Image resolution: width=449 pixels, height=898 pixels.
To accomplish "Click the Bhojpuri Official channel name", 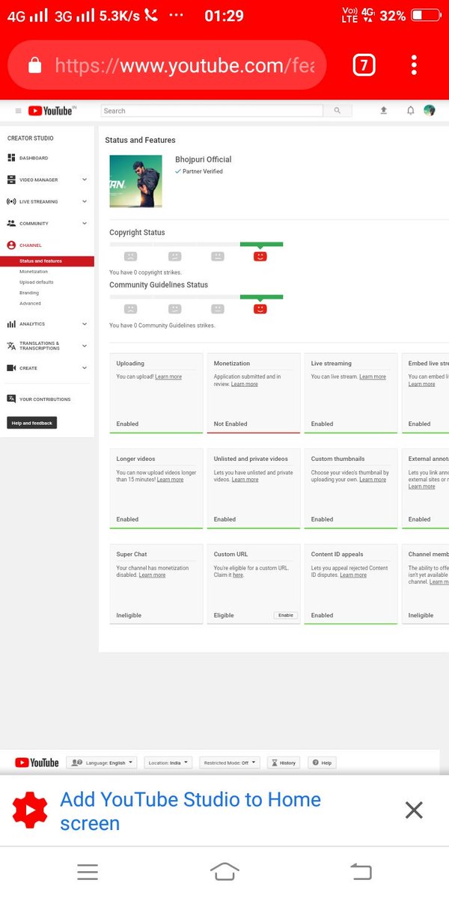I will [204, 159].
